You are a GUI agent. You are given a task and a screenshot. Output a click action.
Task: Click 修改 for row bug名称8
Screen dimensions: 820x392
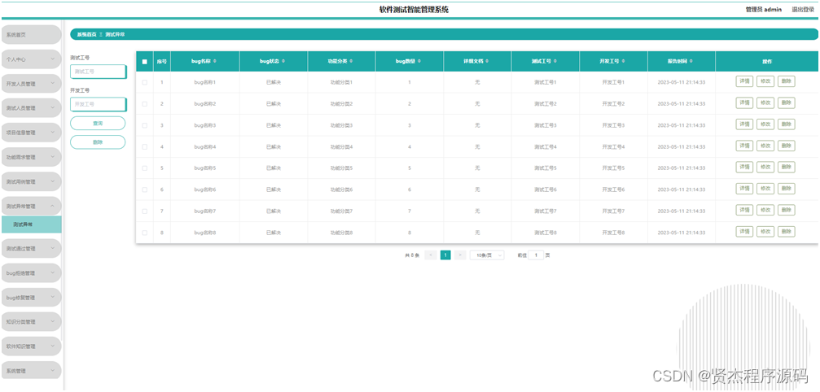coord(765,231)
